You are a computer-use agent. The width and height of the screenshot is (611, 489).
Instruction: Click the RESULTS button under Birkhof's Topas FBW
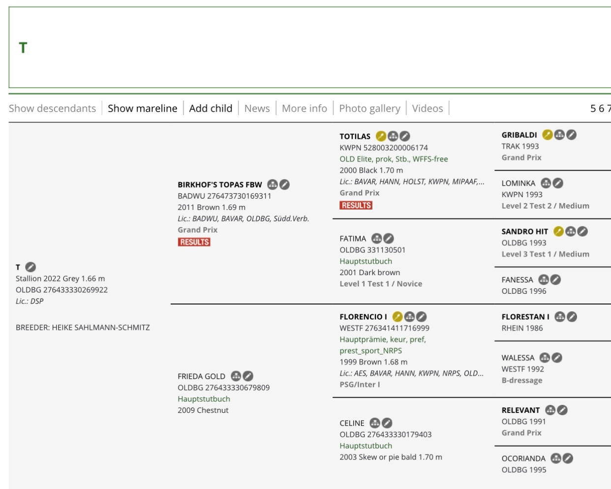point(194,242)
